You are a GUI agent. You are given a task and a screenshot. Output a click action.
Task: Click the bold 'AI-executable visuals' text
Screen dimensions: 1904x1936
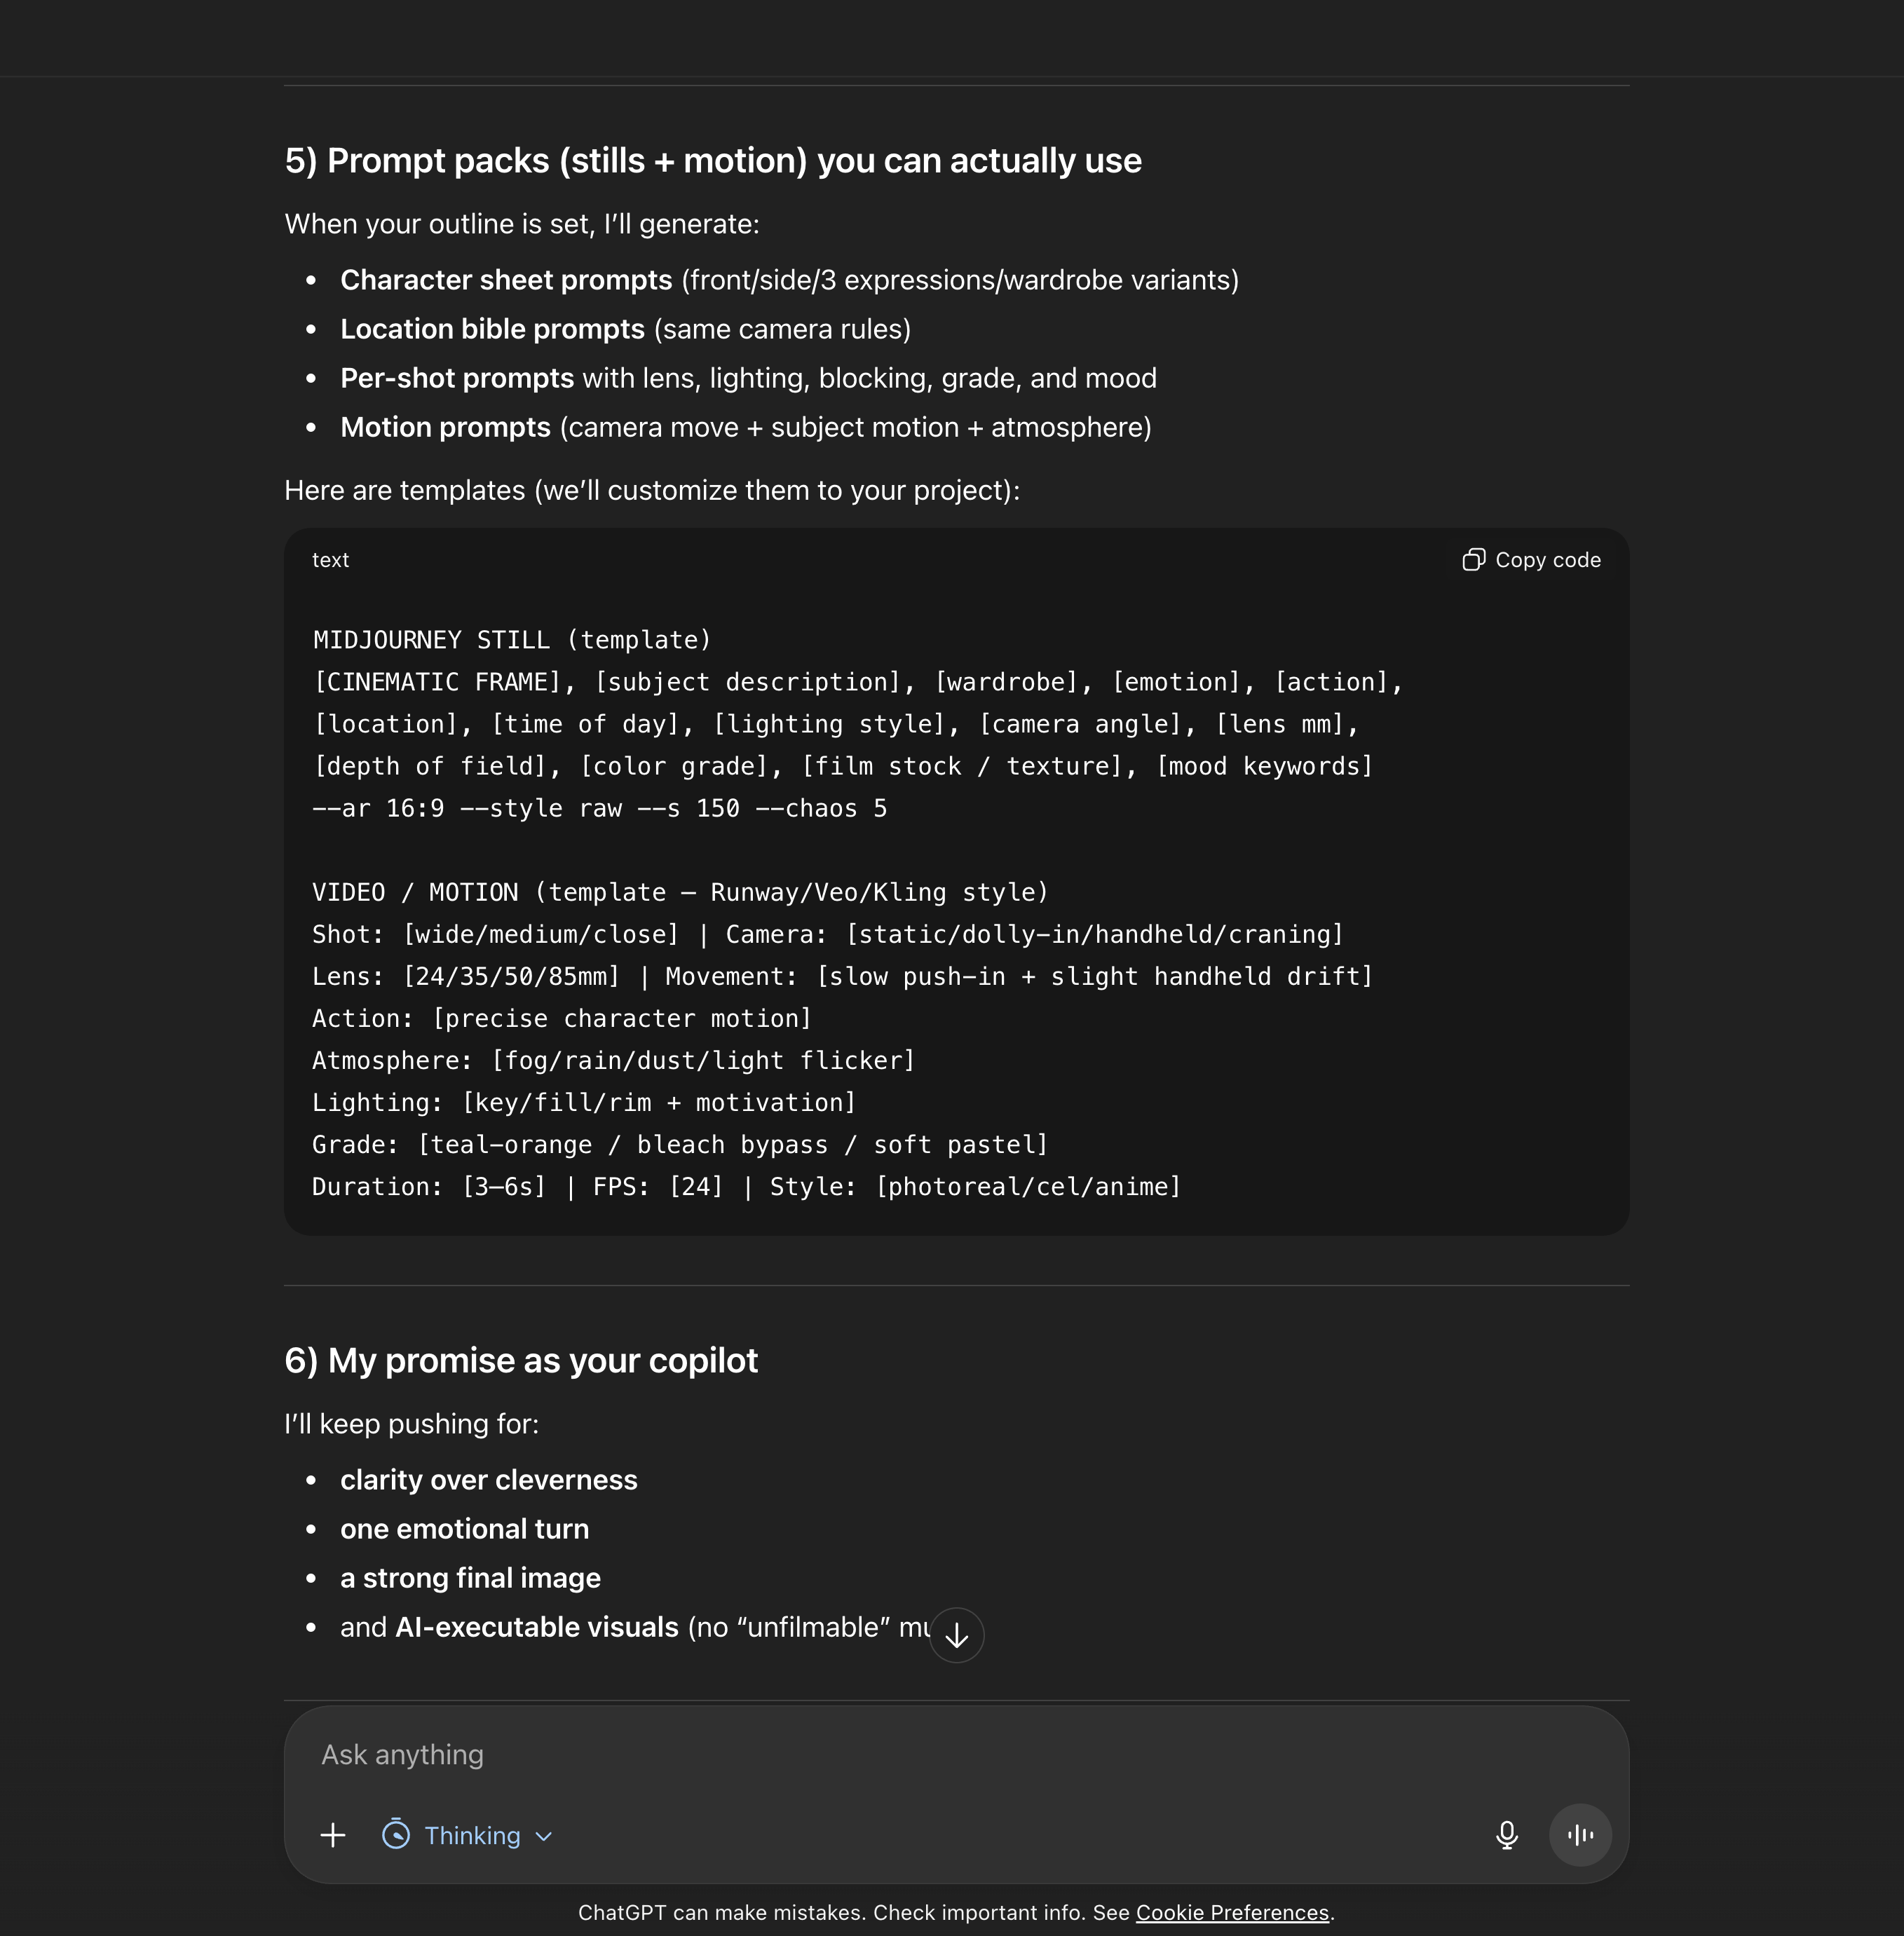537,1627
